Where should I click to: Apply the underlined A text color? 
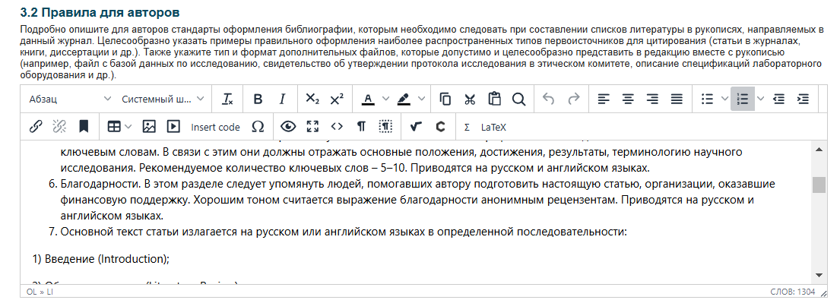click(368, 99)
